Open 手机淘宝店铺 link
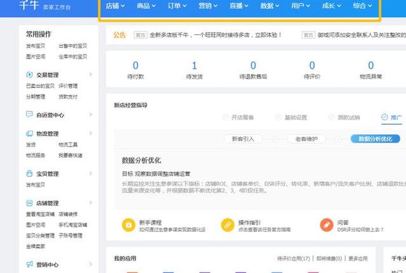 pyautogui.click(x=72, y=225)
